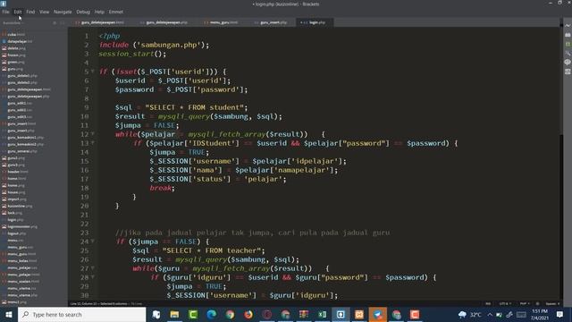Open header.html in the file tree
This screenshot has width=572, height=322.
[18, 172]
